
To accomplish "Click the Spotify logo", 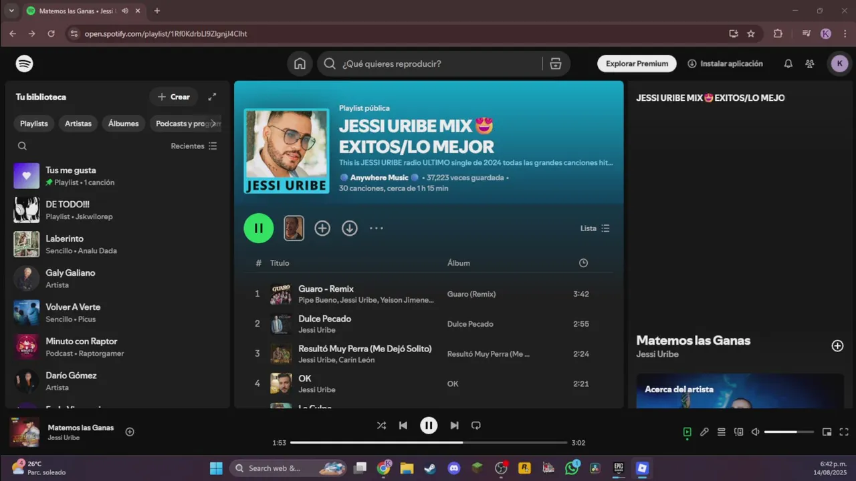I will click(25, 63).
